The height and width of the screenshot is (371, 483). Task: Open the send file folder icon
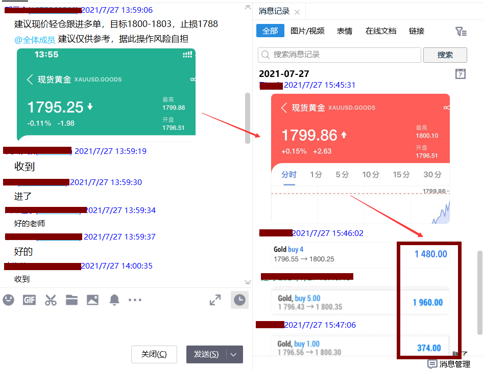point(71,300)
